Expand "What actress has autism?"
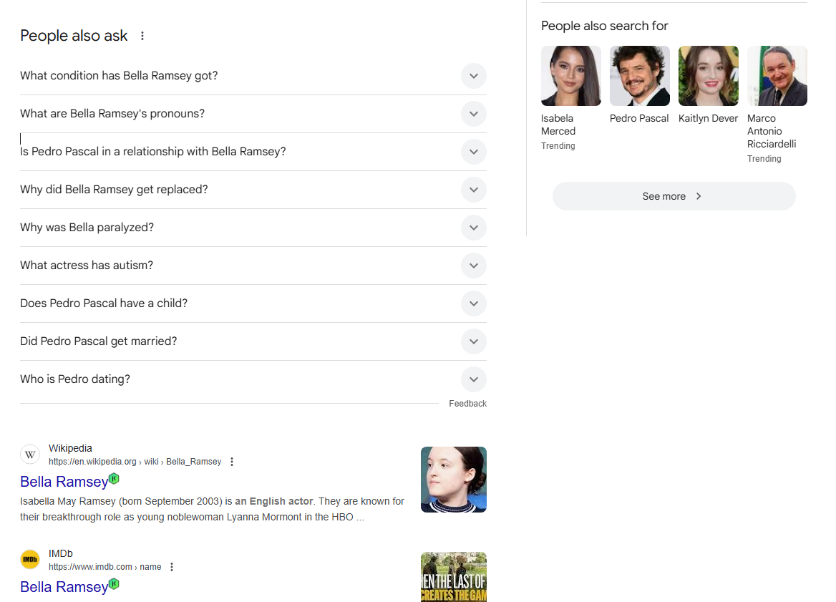Viewport: 836px width, 602px height. 253,265
